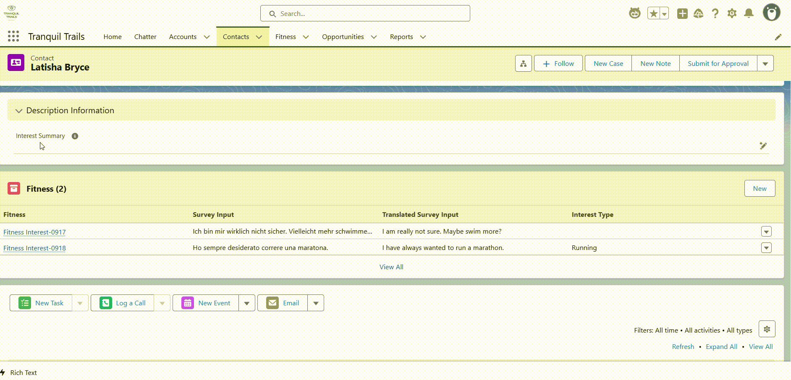Refresh the activity timeline
This screenshot has height=380, width=791.
pos(683,346)
